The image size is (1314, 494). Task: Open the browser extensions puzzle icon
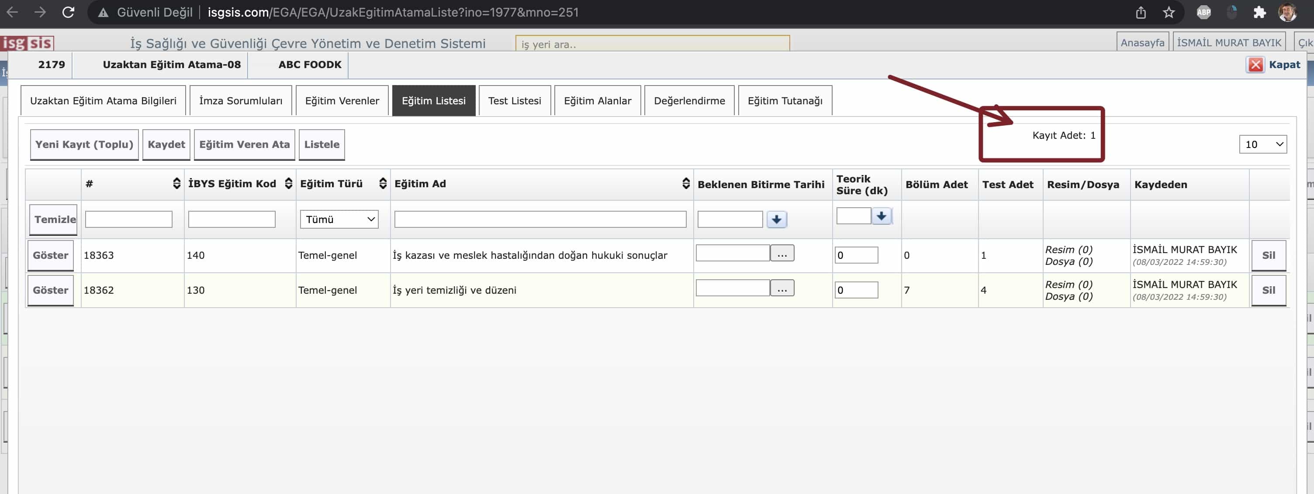[1259, 12]
